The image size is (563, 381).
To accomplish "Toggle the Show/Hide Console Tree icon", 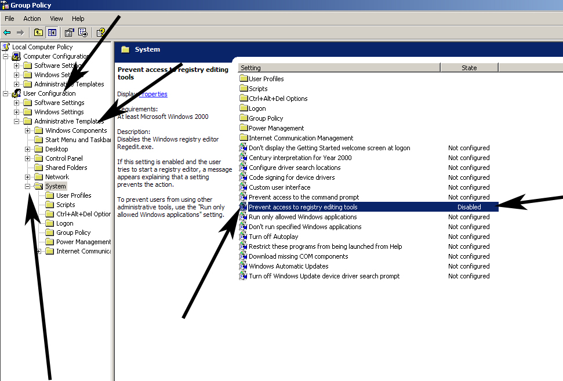I will pos(52,32).
